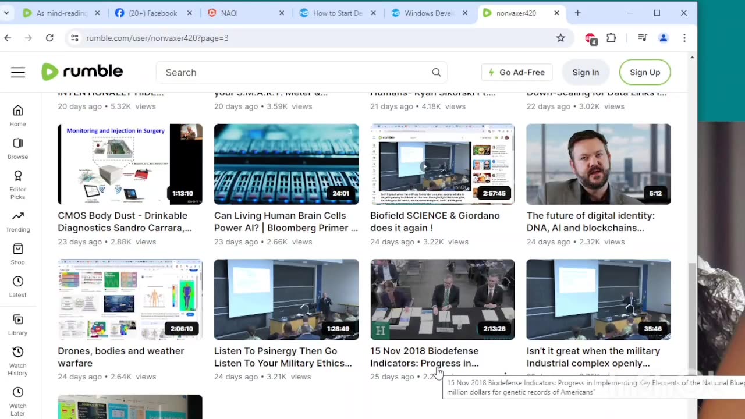
Task: Open the Chrome three-dot menu
Action: coord(684,38)
